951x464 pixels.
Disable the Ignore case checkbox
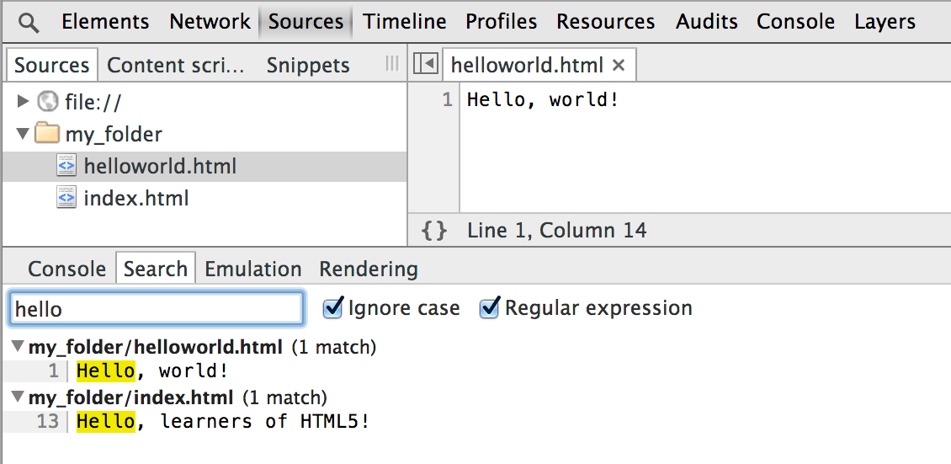333,308
